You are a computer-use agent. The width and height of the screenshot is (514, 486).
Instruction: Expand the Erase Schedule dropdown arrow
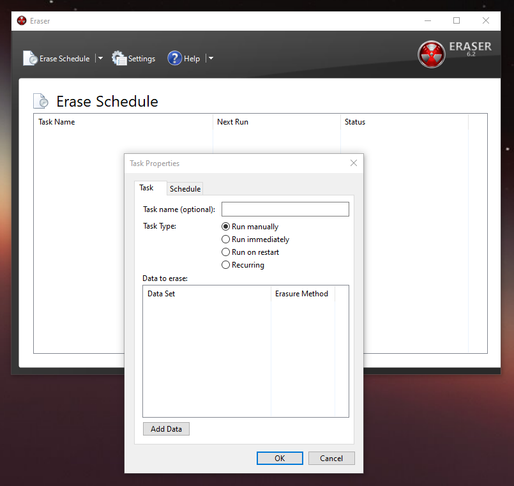click(x=101, y=58)
